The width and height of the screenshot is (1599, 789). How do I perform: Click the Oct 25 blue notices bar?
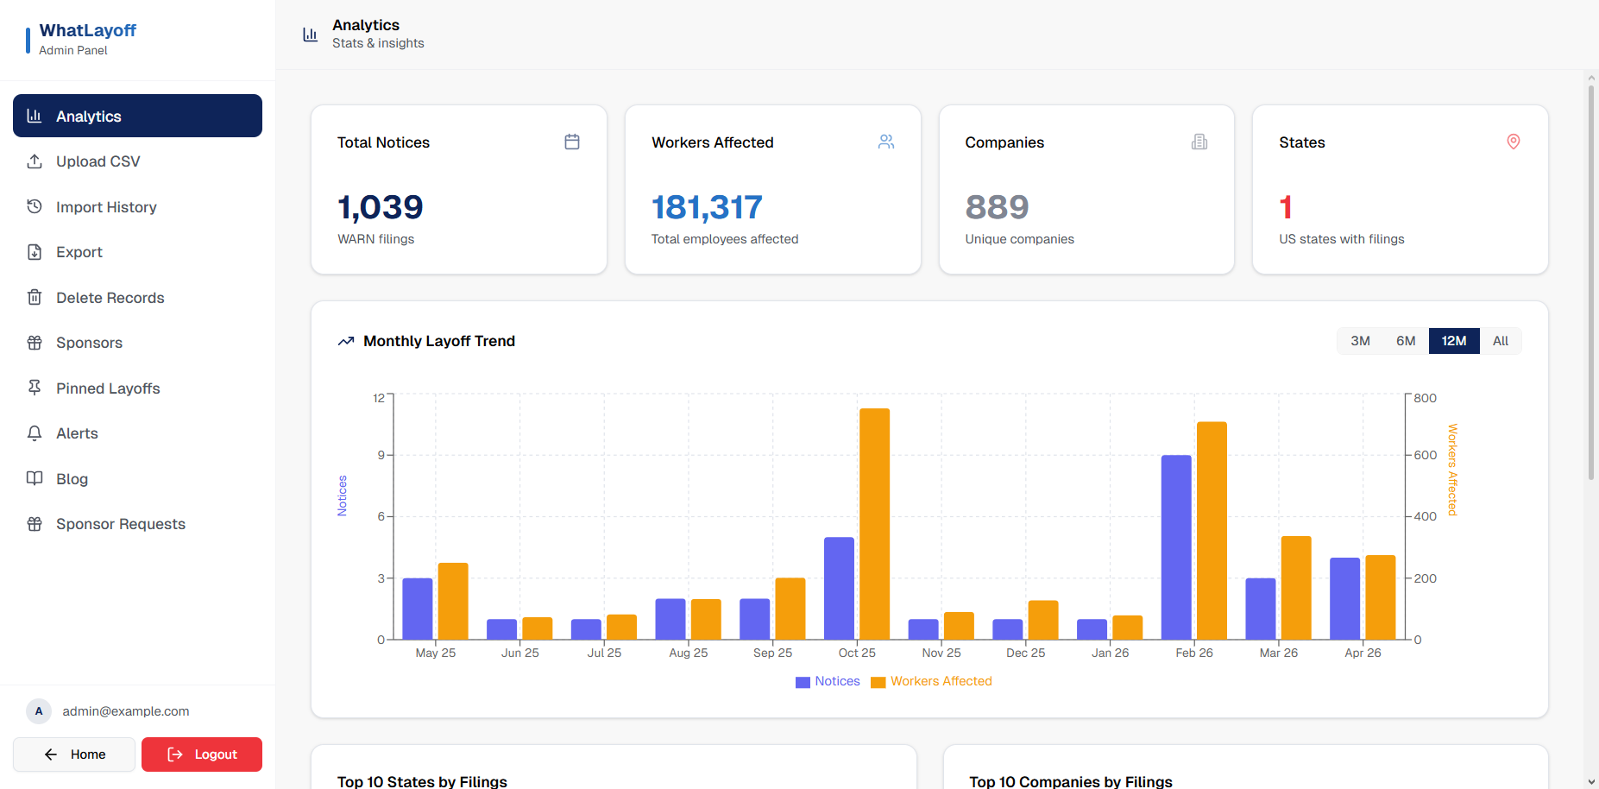pyautogui.click(x=839, y=589)
